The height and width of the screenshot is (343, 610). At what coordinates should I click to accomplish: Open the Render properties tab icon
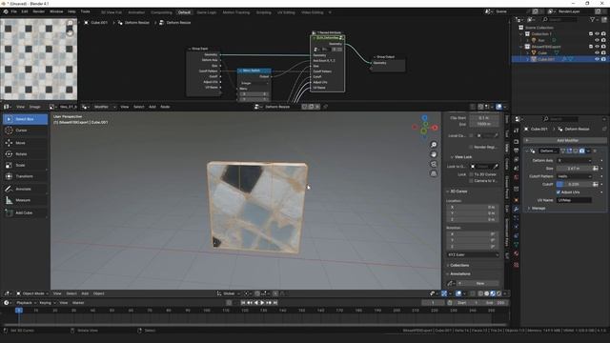coord(517,142)
